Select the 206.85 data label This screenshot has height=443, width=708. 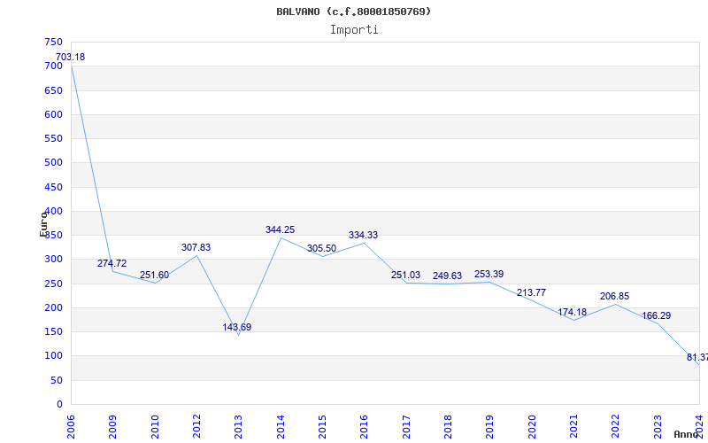tap(614, 296)
